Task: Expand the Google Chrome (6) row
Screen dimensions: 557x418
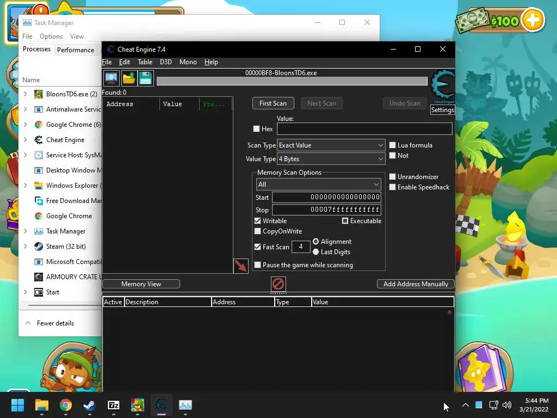Action: tap(25, 125)
